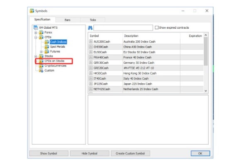Switch to the Ticks tab
The image size is (249, 165).
pyautogui.click(x=93, y=20)
